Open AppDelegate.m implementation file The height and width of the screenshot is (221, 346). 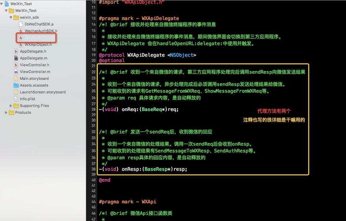[34, 58]
